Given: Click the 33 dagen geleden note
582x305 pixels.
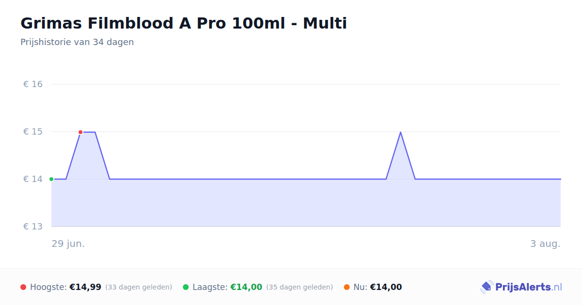Looking at the screenshot, I should (139, 287).
